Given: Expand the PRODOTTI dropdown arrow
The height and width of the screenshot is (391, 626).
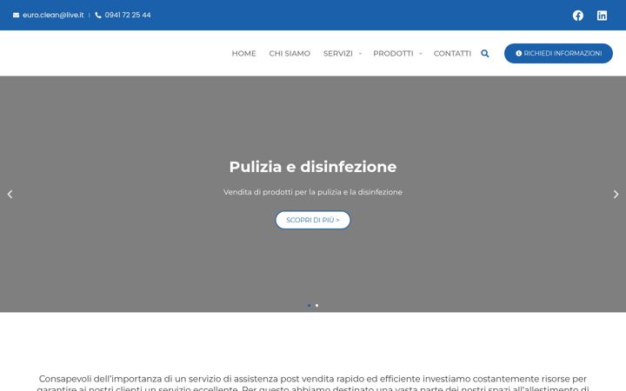Looking at the screenshot, I should click(421, 54).
